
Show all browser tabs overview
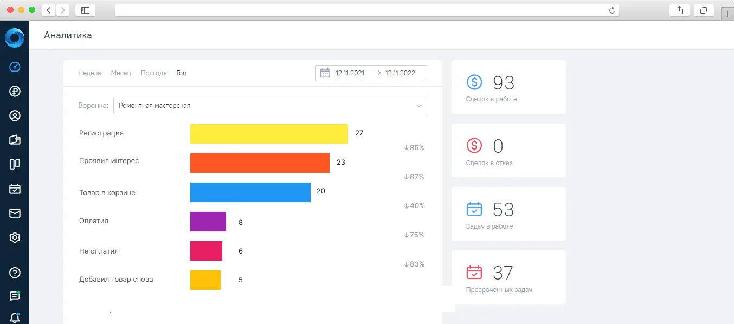pos(704,10)
